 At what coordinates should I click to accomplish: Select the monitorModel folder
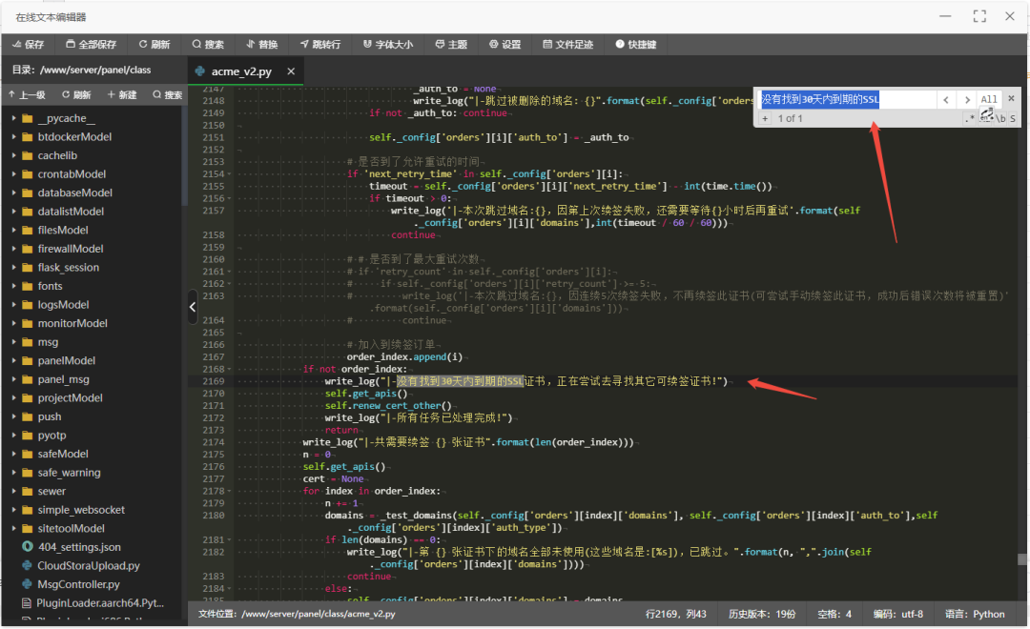pyautogui.click(x=72, y=323)
